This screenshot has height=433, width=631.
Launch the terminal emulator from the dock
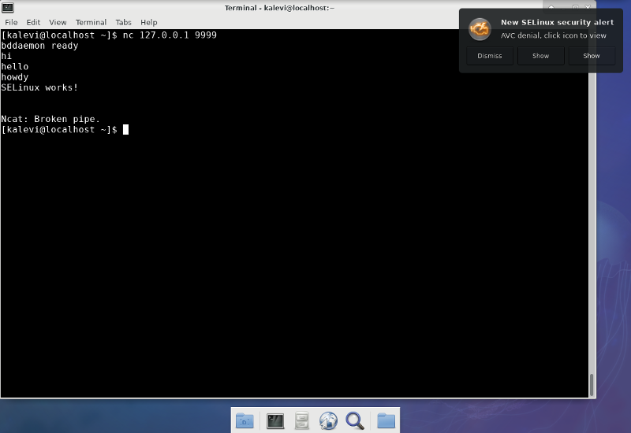tap(274, 420)
